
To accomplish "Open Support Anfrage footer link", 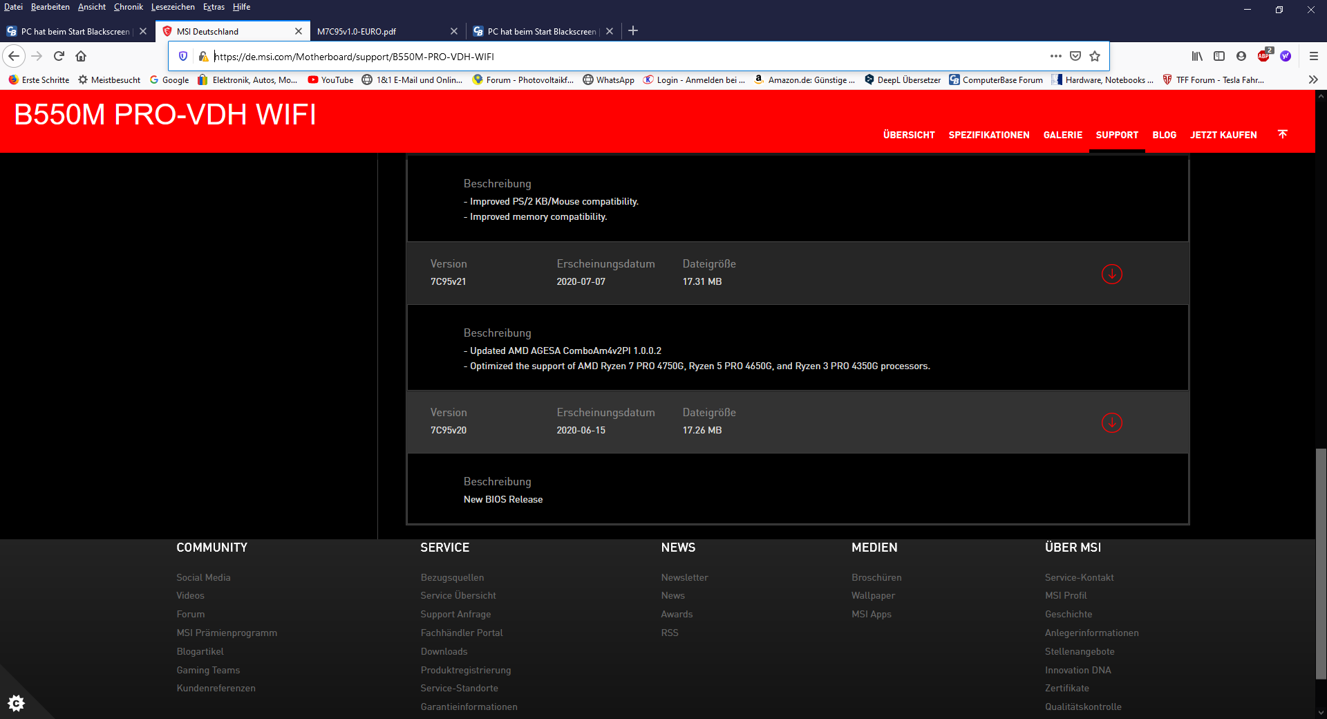I will click(455, 614).
